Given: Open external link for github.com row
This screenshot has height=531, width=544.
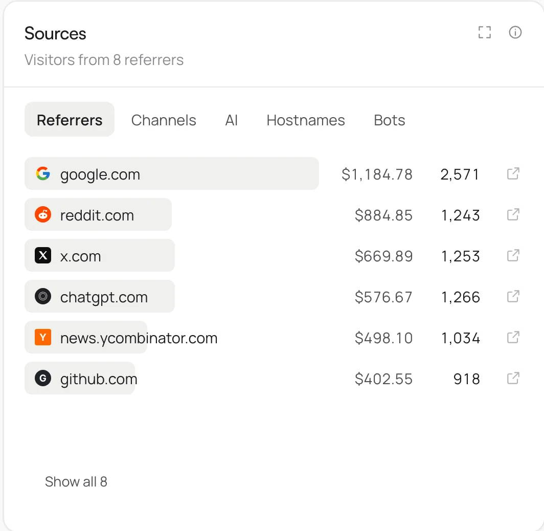Looking at the screenshot, I should (x=513, y=378).
